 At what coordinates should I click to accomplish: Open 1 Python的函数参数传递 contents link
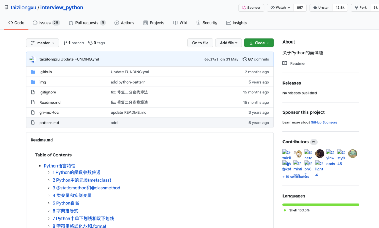77,172
